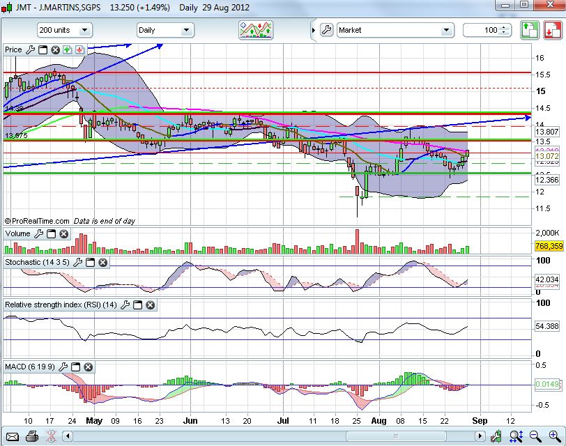Maximize the RSI panel
566x446 pixels.
(137, 305)
